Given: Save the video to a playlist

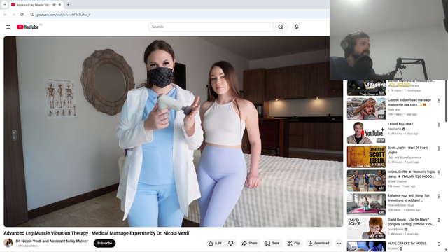Looking at the screenshot, I should [x=272, y=243].
